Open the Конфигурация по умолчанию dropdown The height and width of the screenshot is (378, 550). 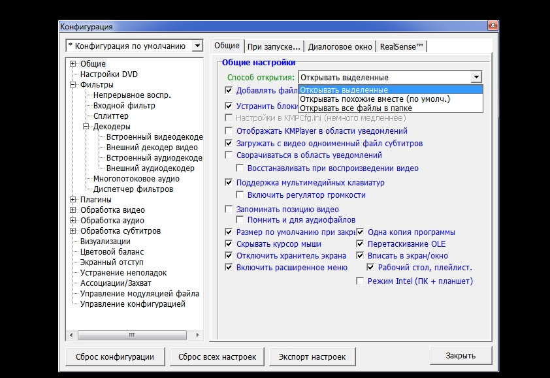point(197,46)
